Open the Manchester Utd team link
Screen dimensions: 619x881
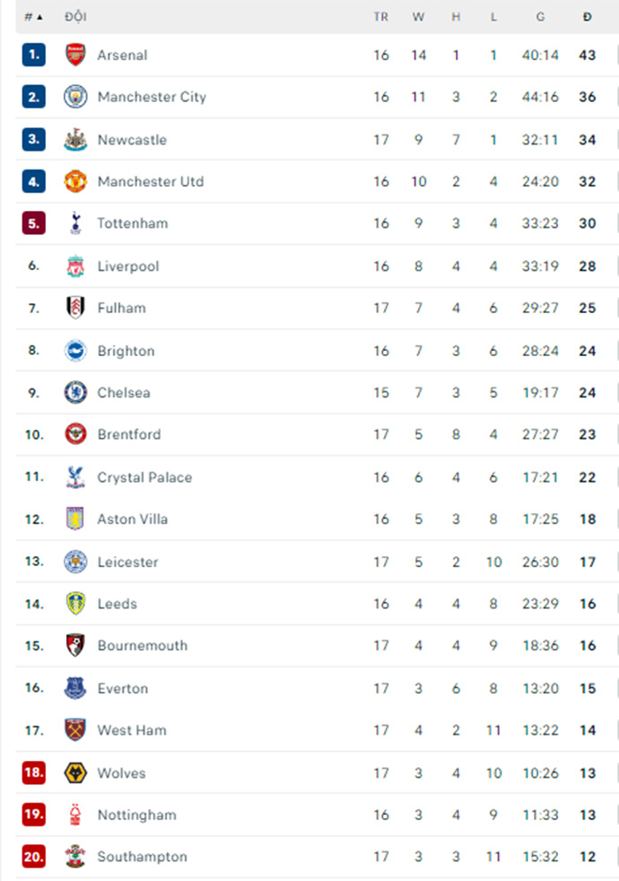pos(150,181)
